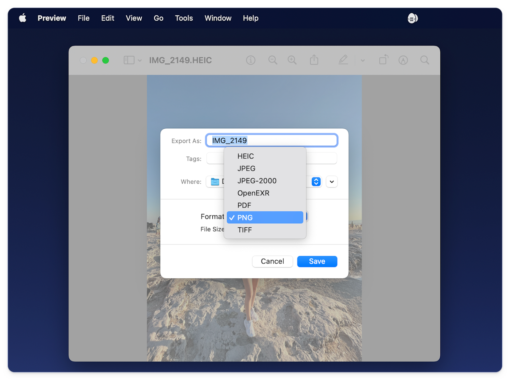Open the Tools menu
The image size is (510, 380).
[x=184, y=18]
